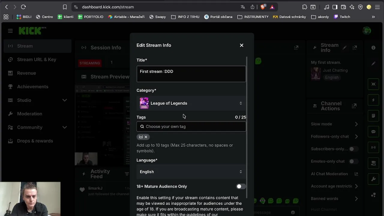Click the lightning bolt icon in right toolbar

(373, 100)
